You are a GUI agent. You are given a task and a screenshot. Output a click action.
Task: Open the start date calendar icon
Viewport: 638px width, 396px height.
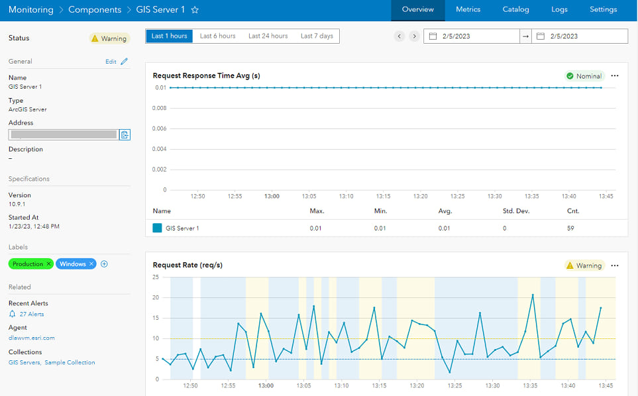pyautogui.click(x=433, y=36)
